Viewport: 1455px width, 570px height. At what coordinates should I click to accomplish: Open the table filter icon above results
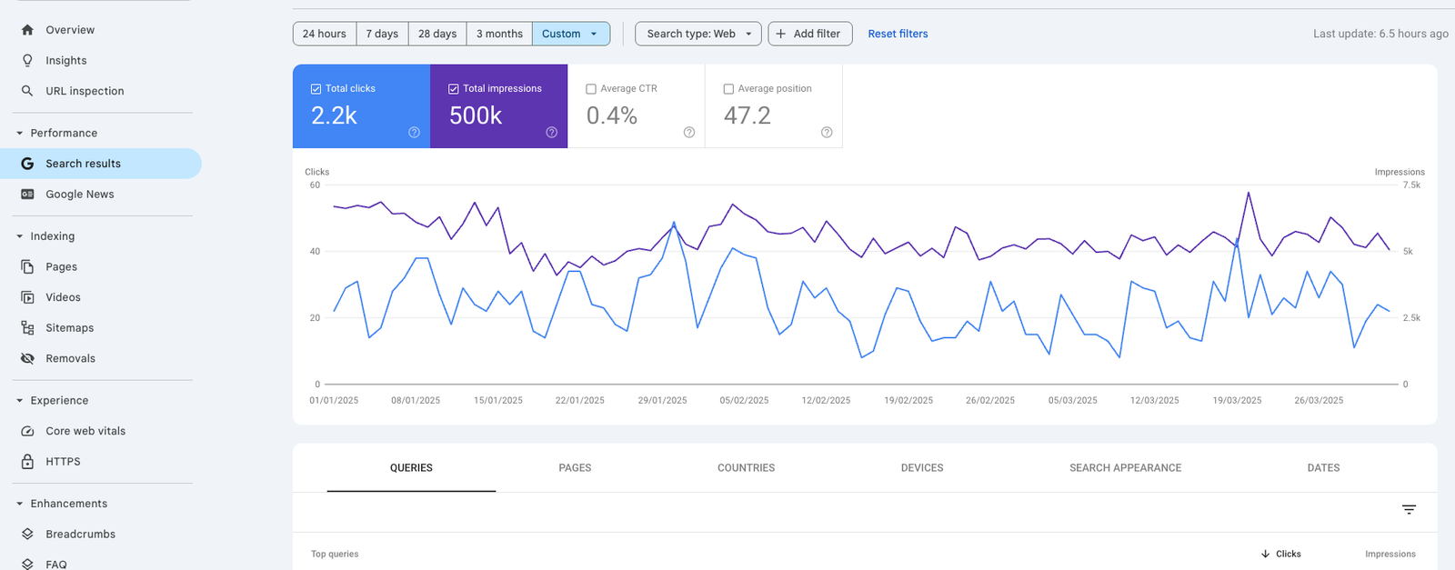tap(1409, 510)
